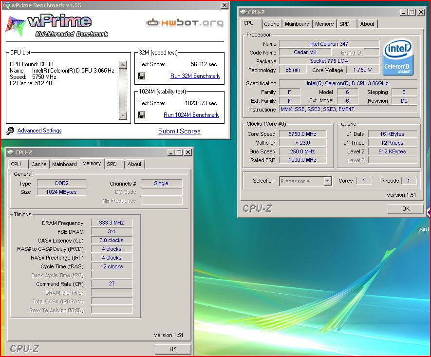The image size is (431, 357).
Task: Open the Processor #1 selection dropdown
Action: (327, 181)
